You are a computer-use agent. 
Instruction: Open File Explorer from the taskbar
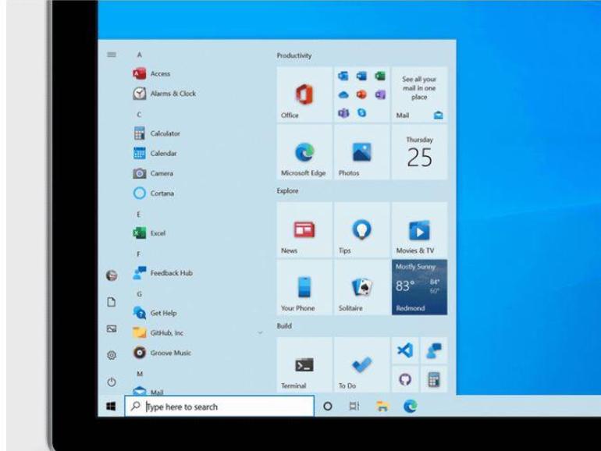(x=382, y=407)
